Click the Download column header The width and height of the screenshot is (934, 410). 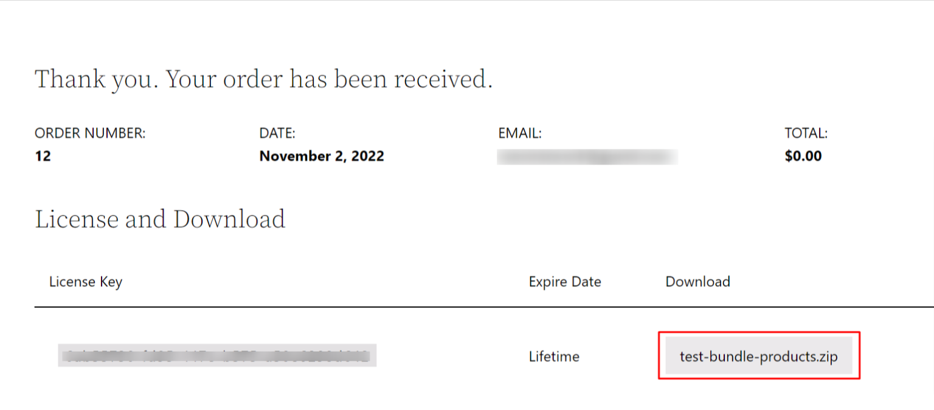click(x=697, y=282)
